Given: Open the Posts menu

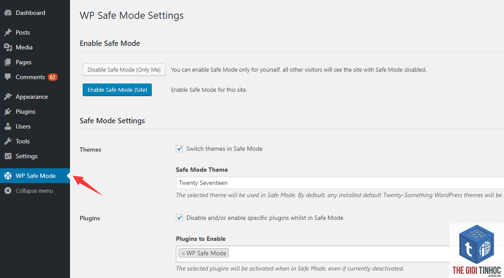Looking at the screenshot, I should point(35,32).
